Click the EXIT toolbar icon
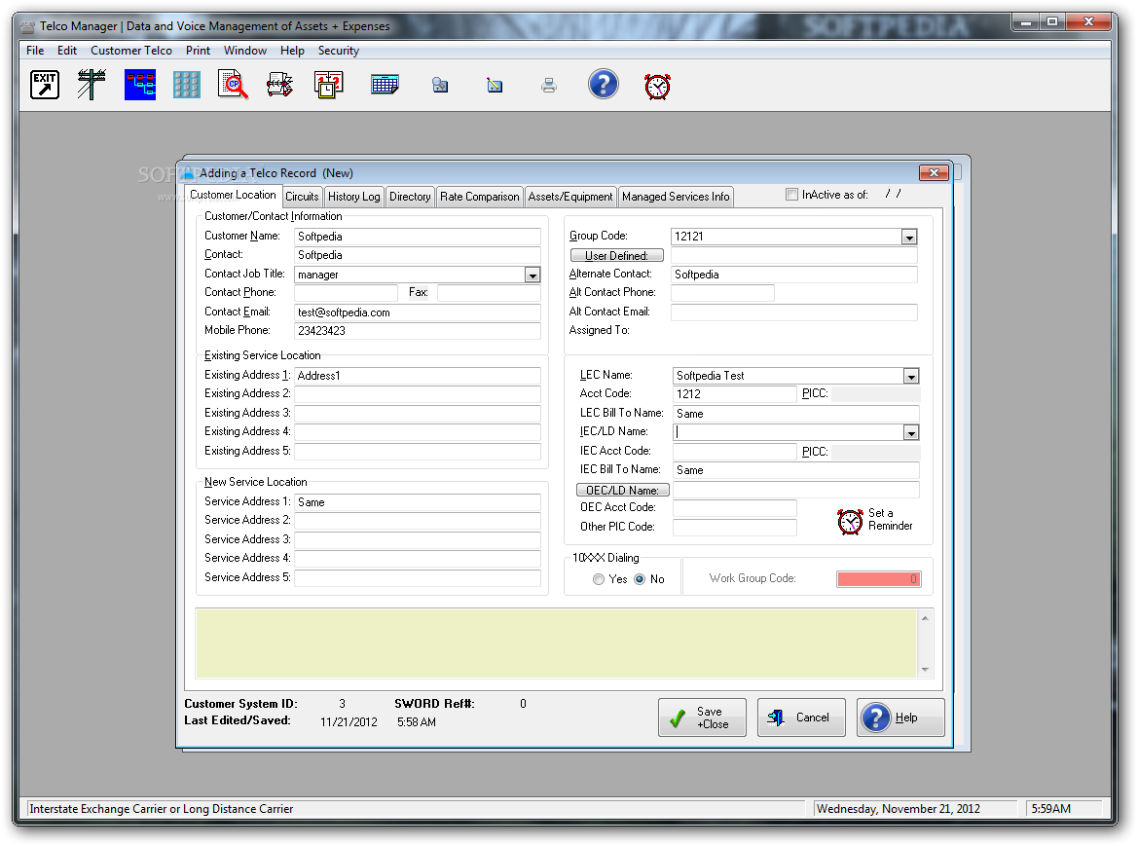 [44, 85]
